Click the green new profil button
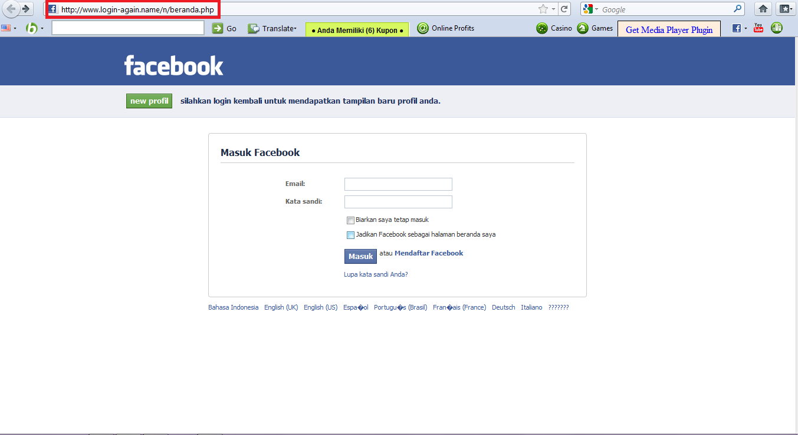The image size is (798, 435). pyautogui.click(x=149, y=101)
